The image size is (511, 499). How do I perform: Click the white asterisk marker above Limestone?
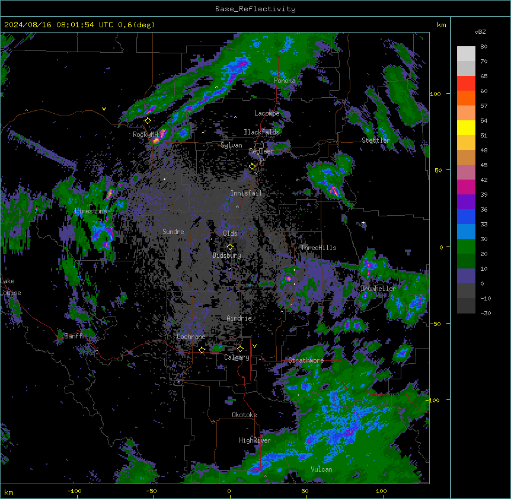pyautogui.click(x=91, y=205)
